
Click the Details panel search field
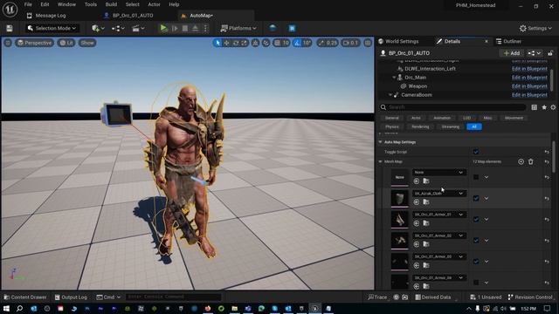click(452, 107)
